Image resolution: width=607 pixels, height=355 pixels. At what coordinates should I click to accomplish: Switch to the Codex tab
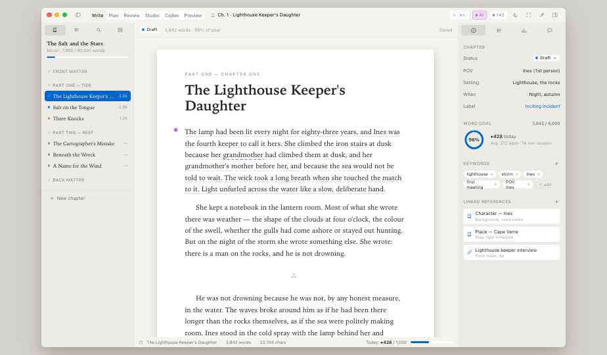(x=171, y=16)
